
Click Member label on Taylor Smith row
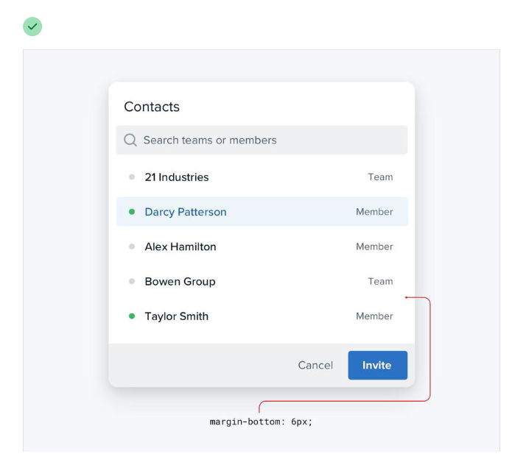coord(374,316)
